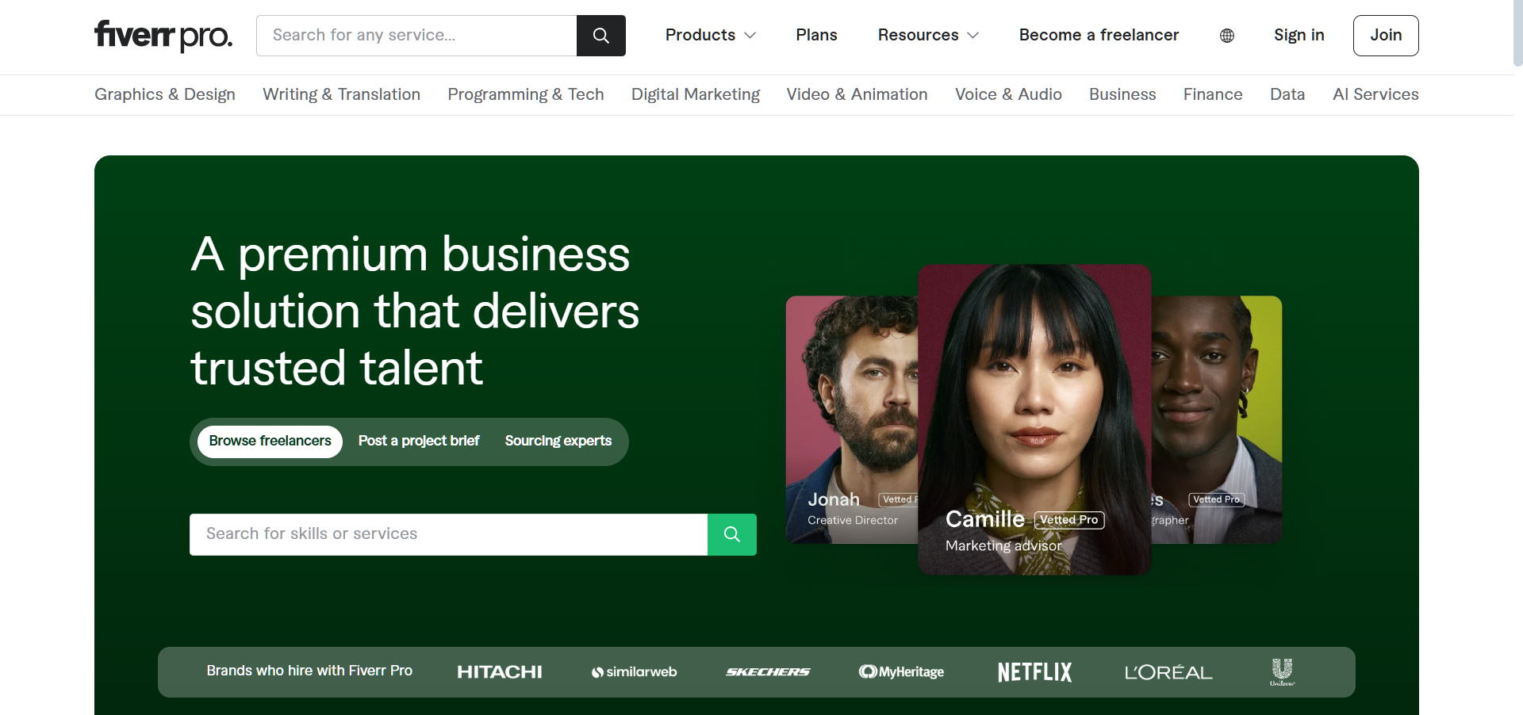1523x715 pixels.
Task: Click the Join button
Action: click(x=1385, y=36)
